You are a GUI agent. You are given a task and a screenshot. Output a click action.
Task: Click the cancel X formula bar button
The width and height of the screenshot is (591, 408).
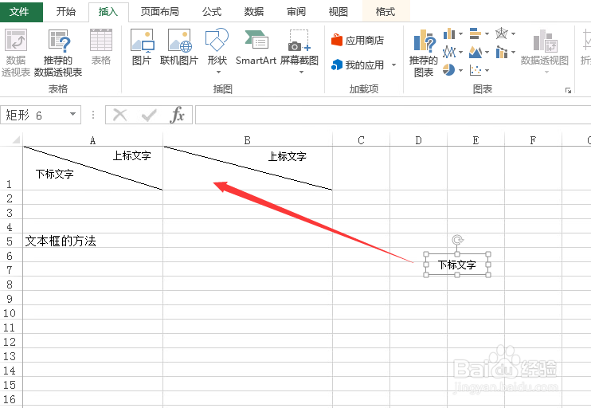click(x=119, y=115)
